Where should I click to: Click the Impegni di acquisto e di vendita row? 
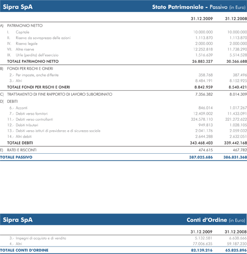pos(123,238)
